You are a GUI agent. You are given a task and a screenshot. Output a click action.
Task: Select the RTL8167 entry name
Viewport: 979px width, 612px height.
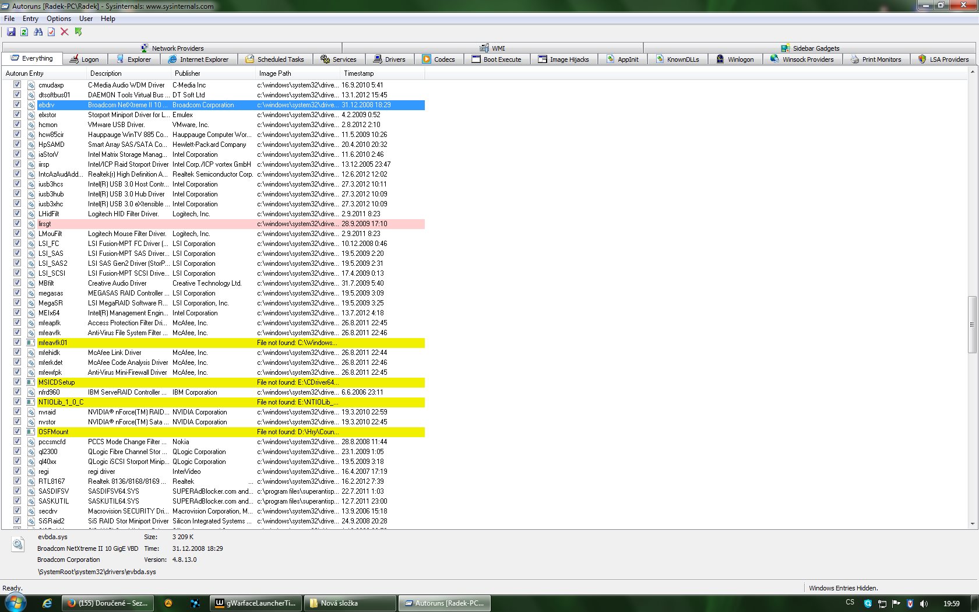pyautogui.click(x=52, y=481)
